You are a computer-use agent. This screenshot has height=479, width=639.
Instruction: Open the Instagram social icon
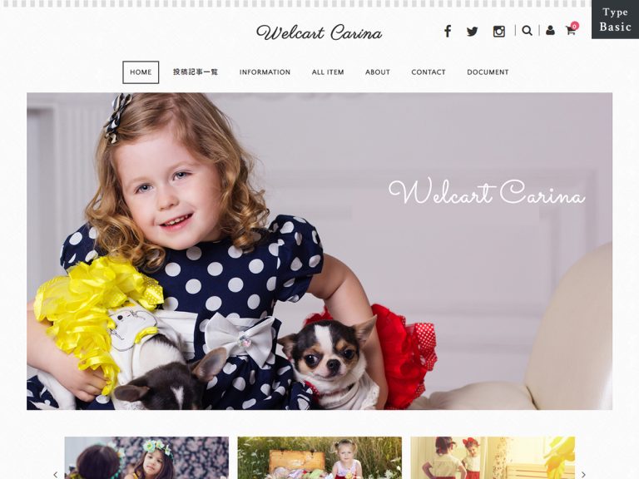tap(499, 32)
